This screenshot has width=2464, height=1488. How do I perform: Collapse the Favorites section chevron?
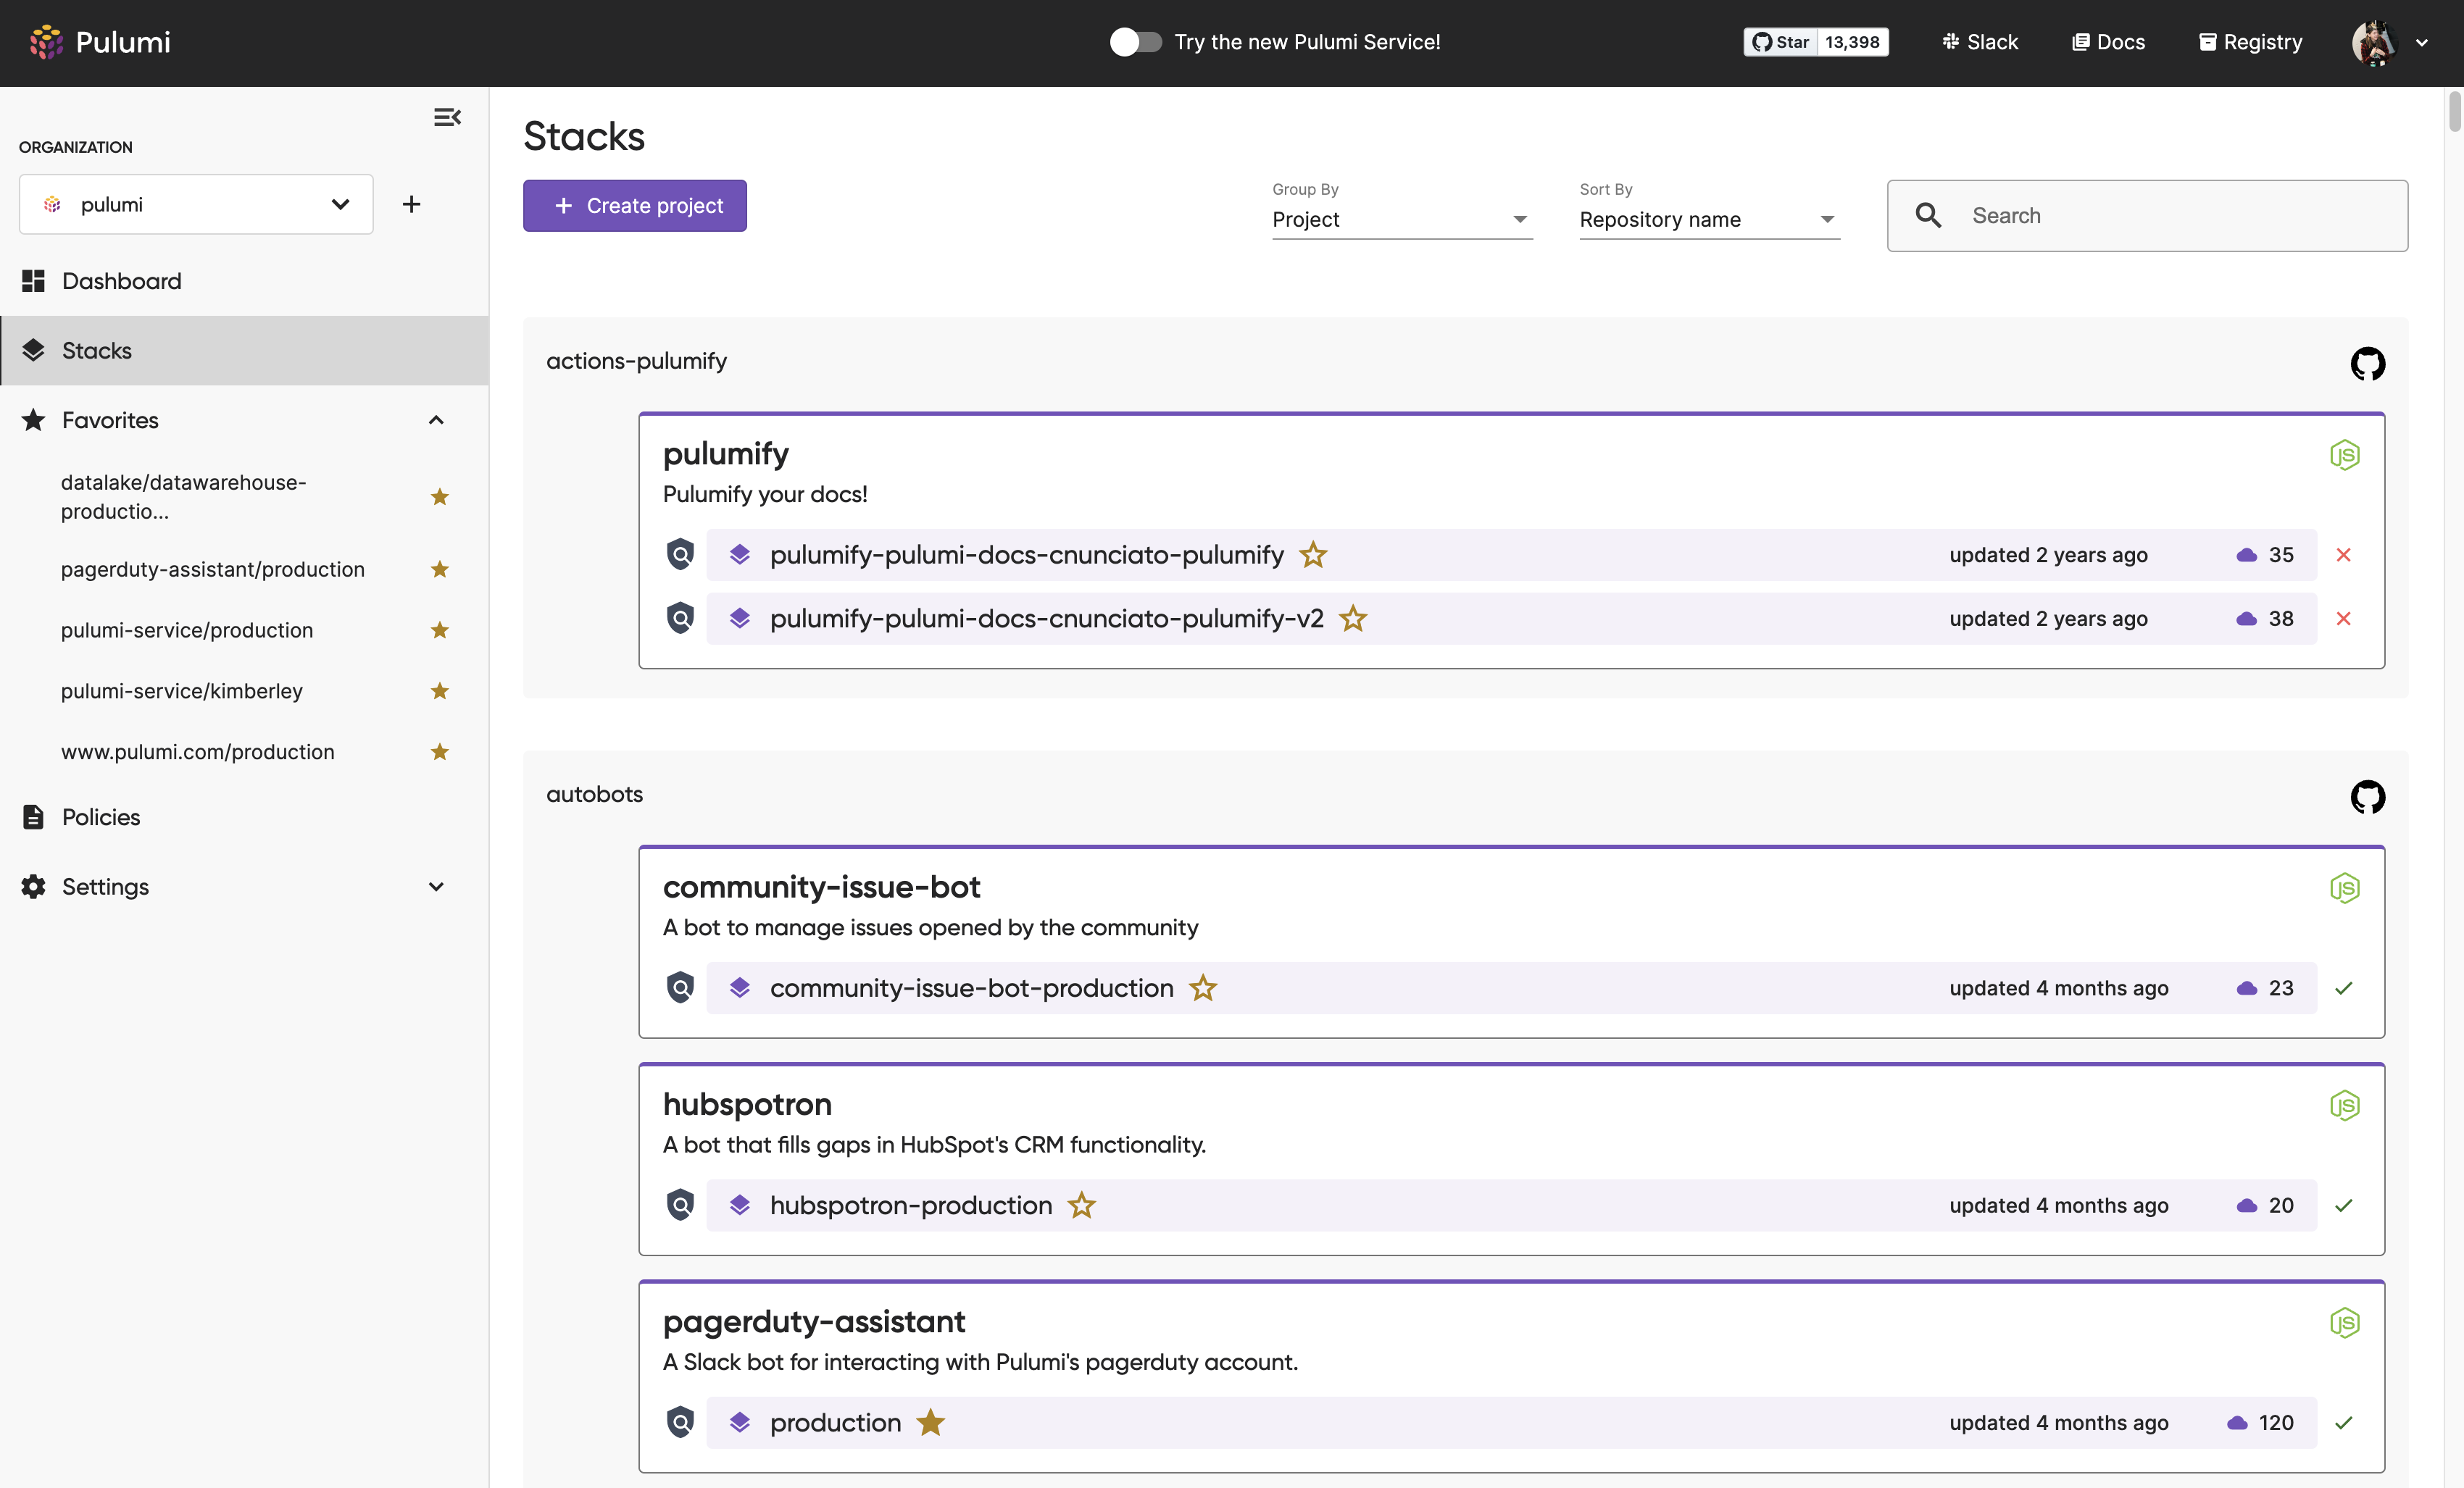[436, 419]
